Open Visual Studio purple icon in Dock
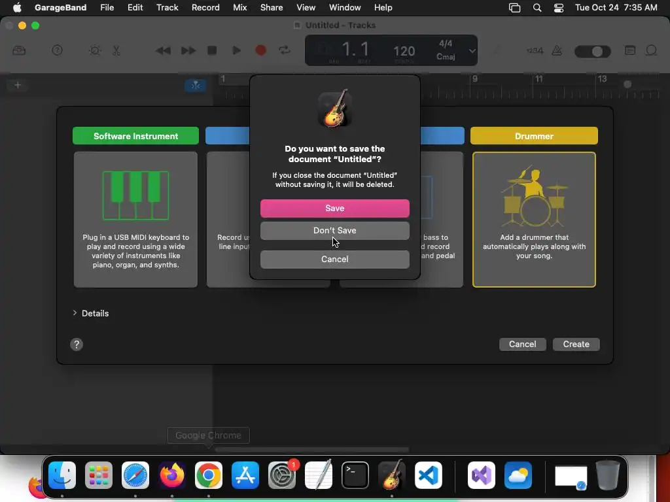 tap(482, 475)
